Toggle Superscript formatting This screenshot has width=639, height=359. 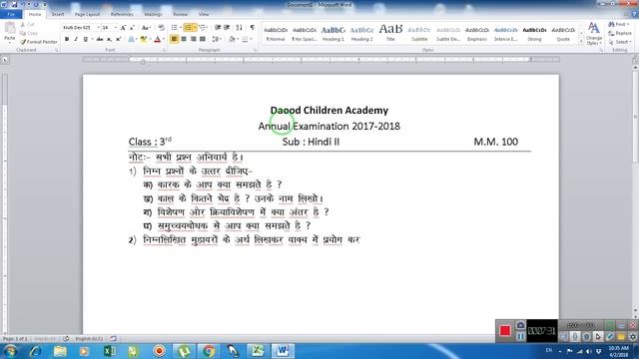pyautogui.click(x=118, y=39)
